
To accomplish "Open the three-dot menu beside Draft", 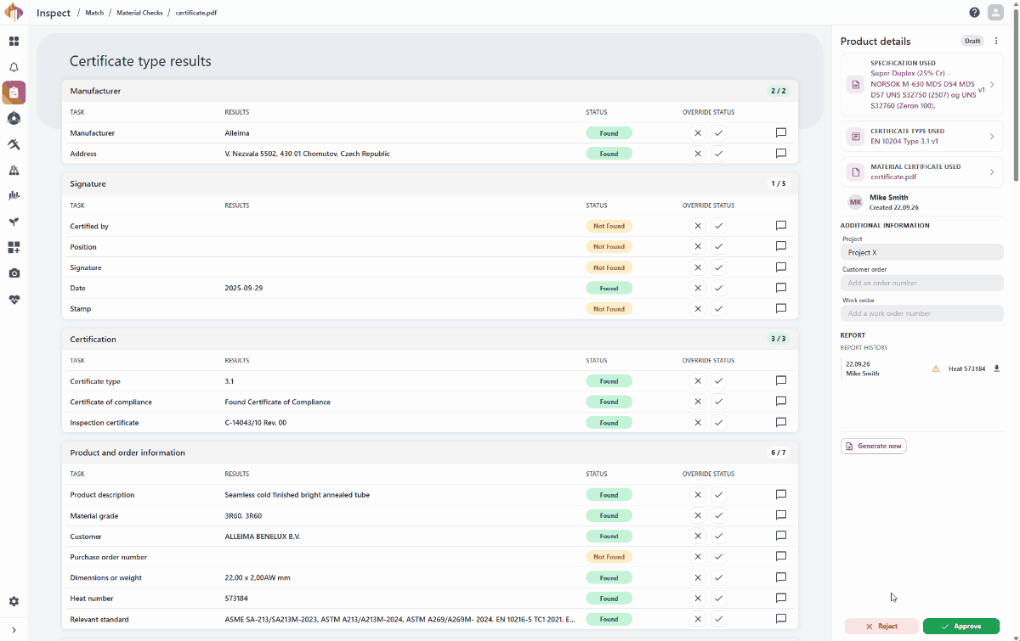I will [996, 41].
